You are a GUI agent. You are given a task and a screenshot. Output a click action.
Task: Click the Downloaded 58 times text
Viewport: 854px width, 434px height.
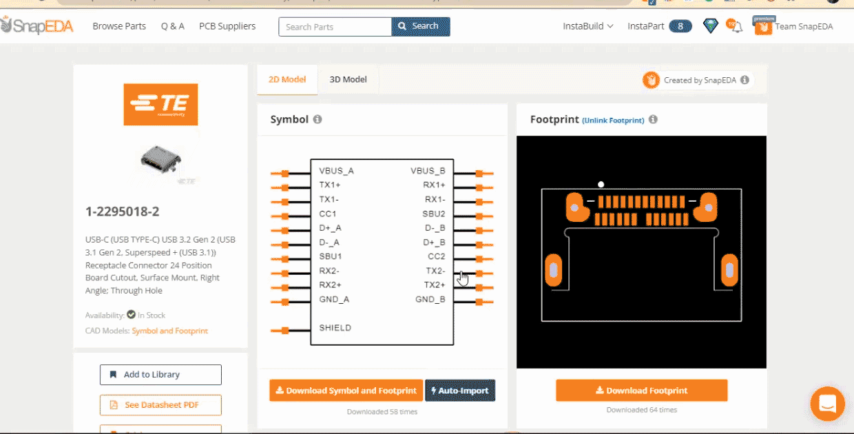tap(382, 412)
